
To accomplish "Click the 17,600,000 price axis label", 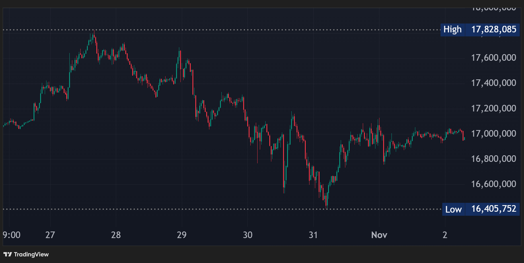I will click(x=493, y=58).
